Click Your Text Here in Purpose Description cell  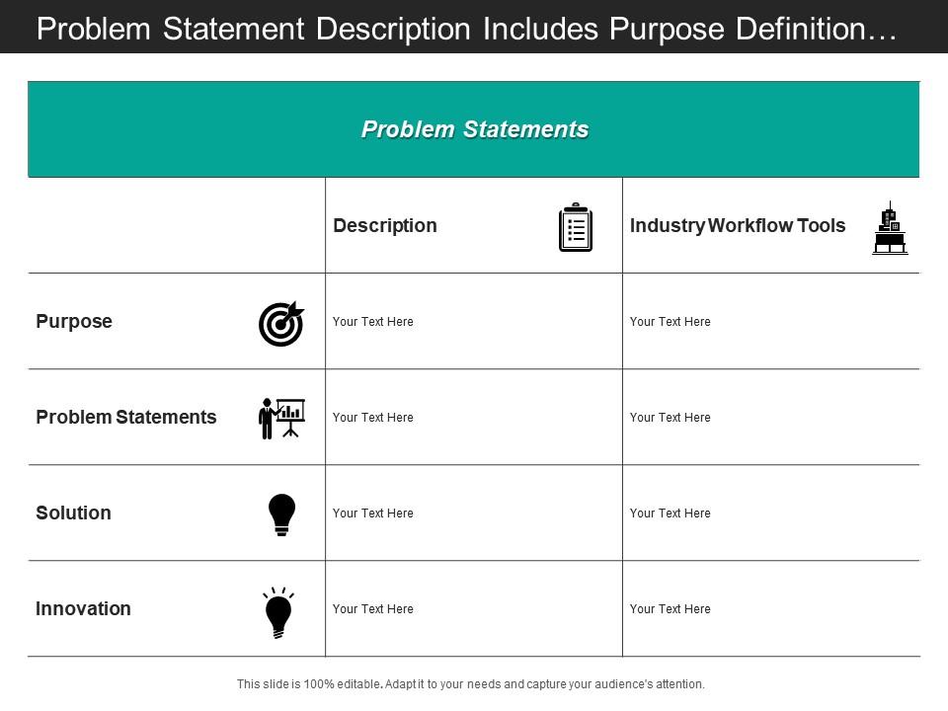373,322
